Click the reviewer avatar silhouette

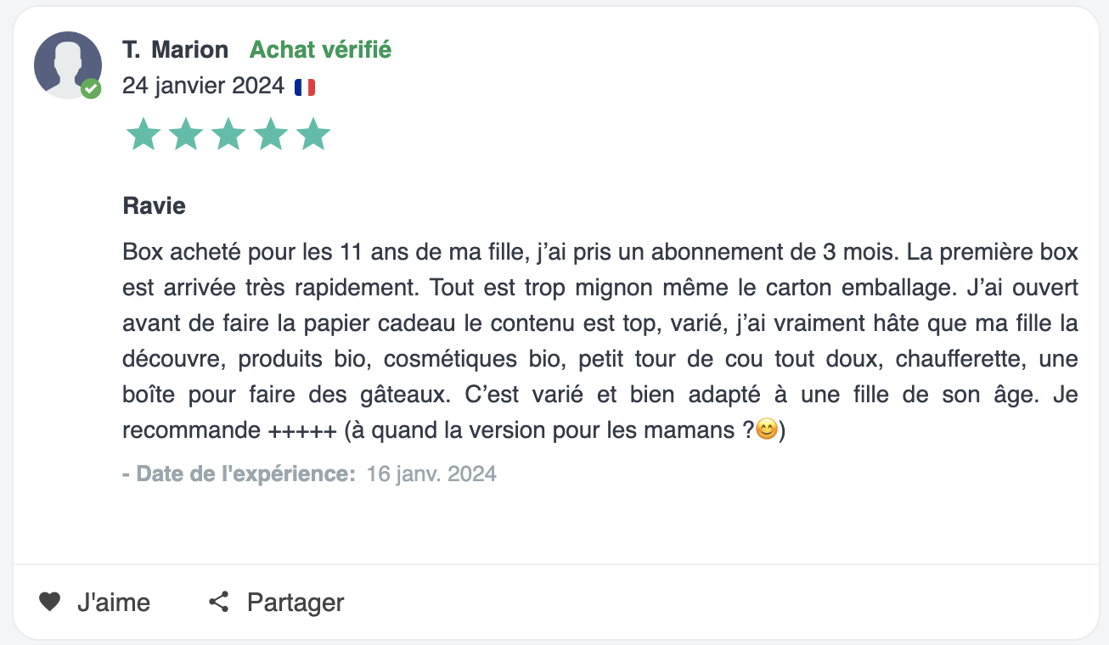click(68, 65)
